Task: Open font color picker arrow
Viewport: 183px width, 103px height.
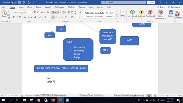Action: tap(48, 17)
